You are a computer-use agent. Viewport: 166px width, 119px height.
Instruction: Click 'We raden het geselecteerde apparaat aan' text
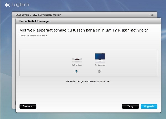click(x=88, y=81)
